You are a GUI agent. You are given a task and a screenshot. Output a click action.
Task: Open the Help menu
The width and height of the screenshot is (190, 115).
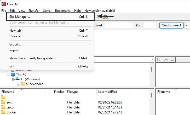pyautogui.click(x=77, y=11)
